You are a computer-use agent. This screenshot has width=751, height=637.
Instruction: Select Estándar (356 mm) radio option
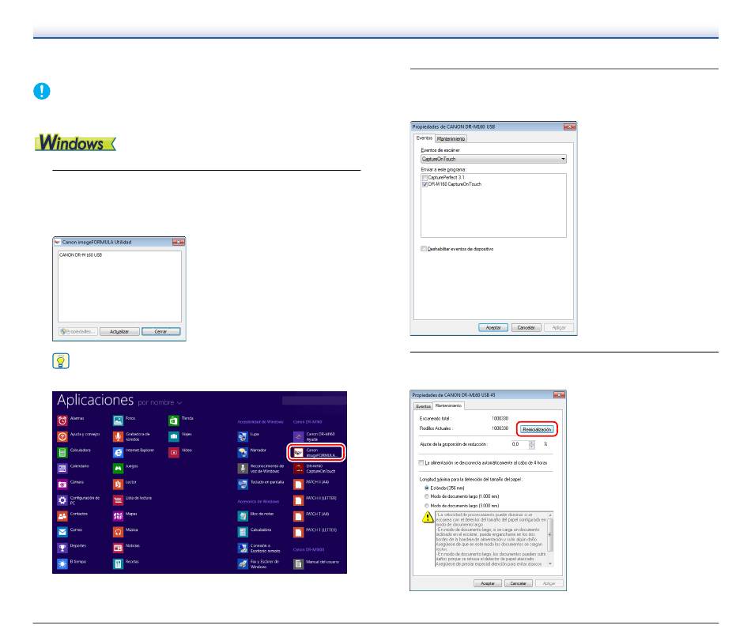point(426,488)
